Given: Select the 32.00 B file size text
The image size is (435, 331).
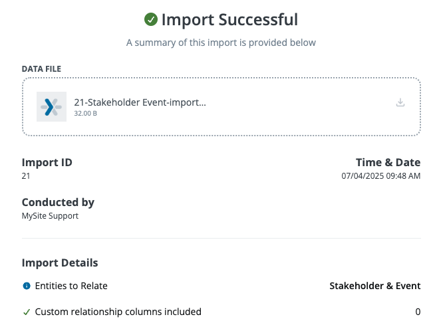Looking at the screenshot, I should point(85,114).
